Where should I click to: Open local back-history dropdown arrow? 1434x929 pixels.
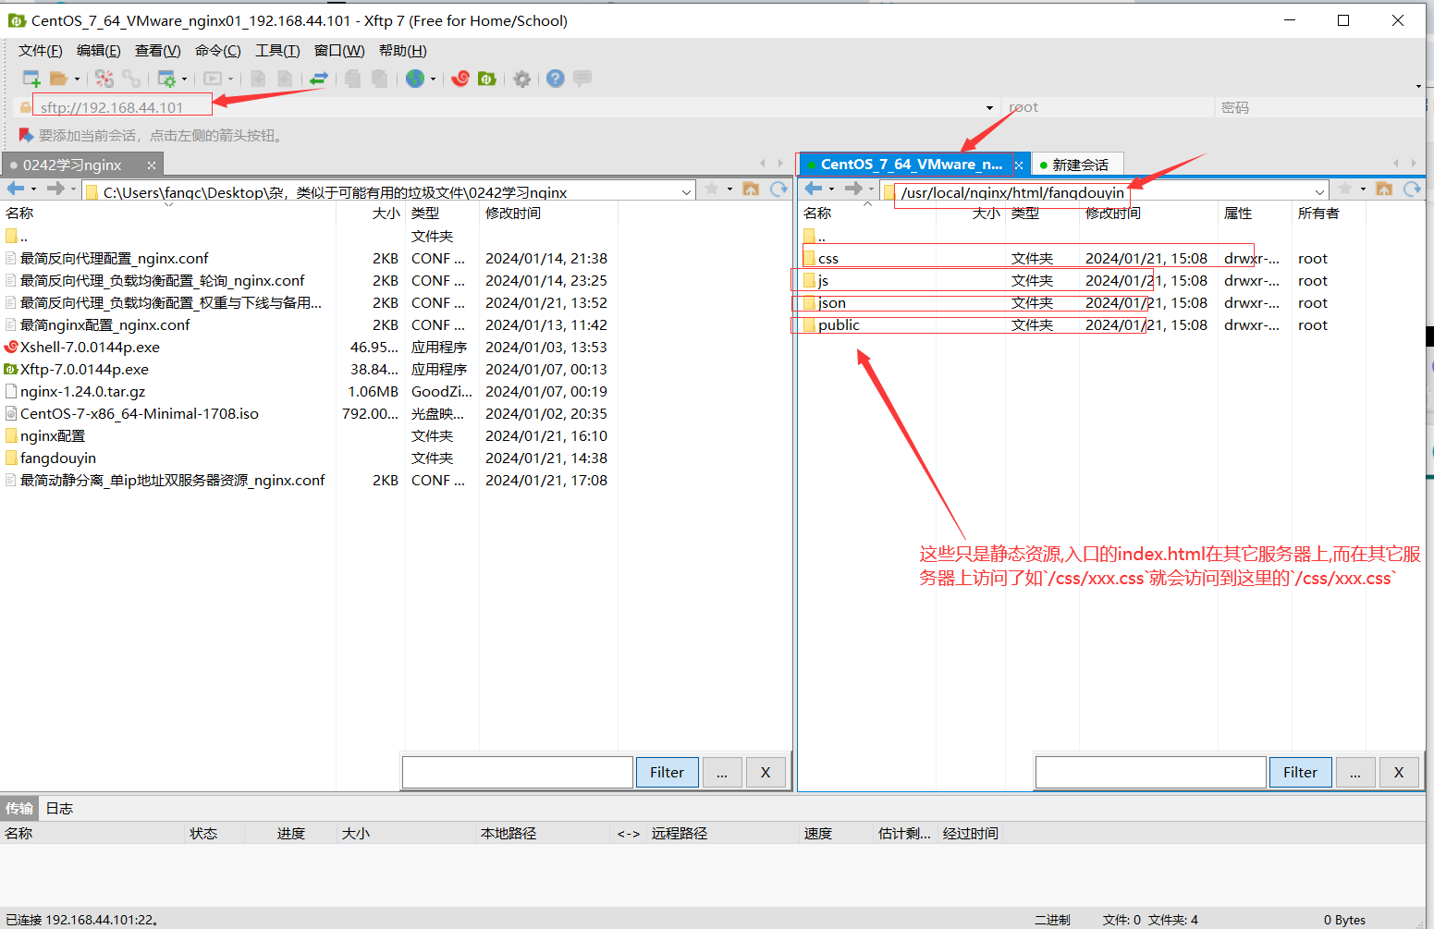33,189
